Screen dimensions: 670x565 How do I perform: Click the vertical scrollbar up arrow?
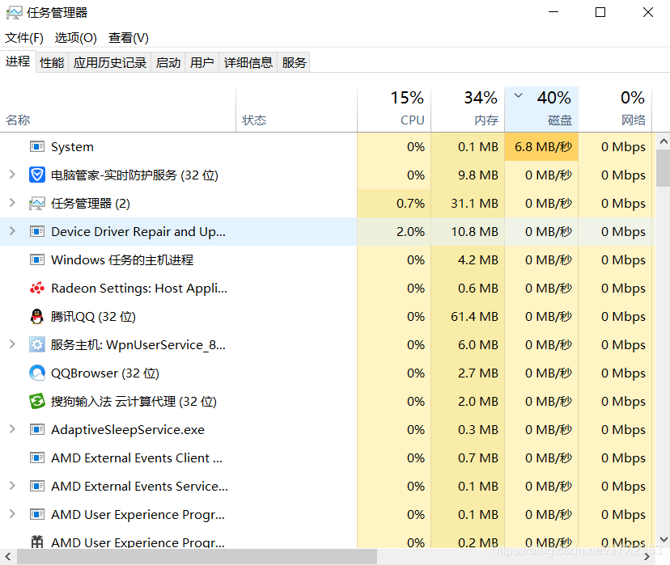[x=664, y=141]
